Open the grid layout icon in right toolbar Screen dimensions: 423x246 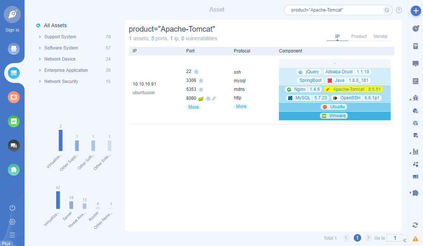pyautogui.click(x=416, y=177)
